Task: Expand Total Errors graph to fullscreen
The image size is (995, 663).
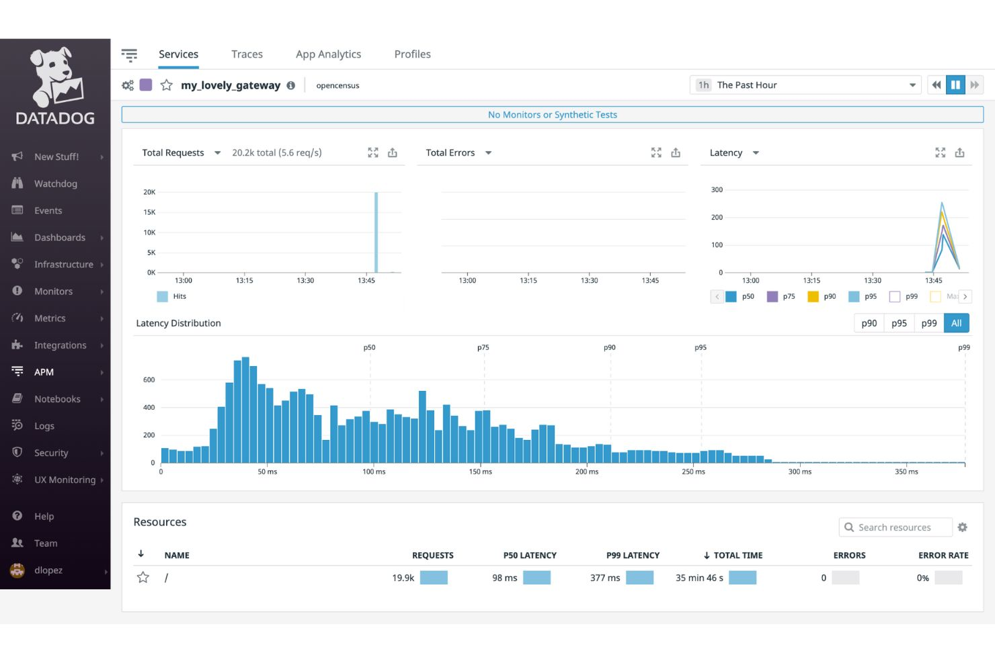Action: [656, 152]
